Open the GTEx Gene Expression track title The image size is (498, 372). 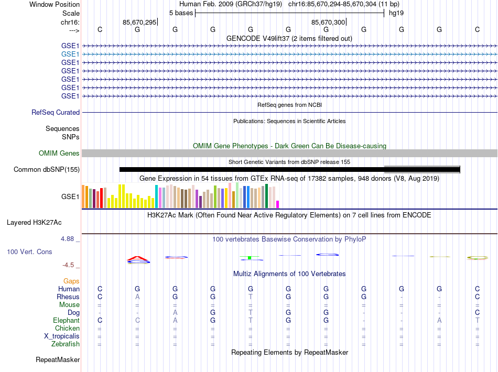289,178
